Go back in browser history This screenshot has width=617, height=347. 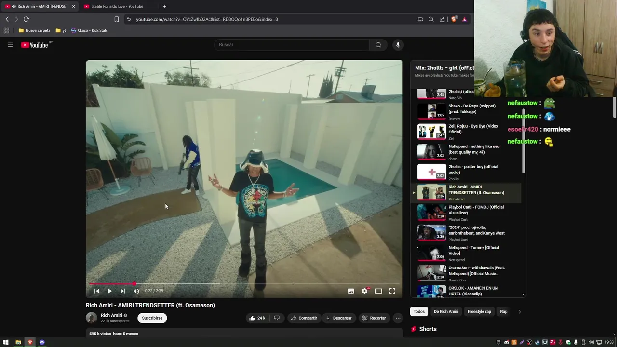(7, 19)
